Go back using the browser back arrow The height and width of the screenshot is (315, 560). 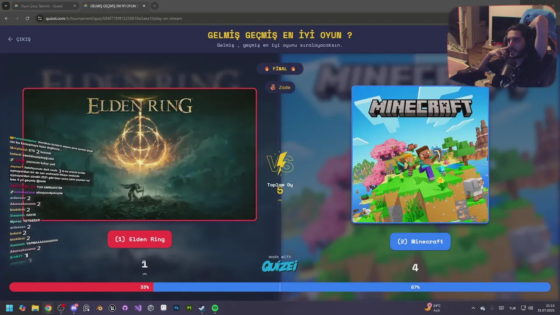pos(7,18)
